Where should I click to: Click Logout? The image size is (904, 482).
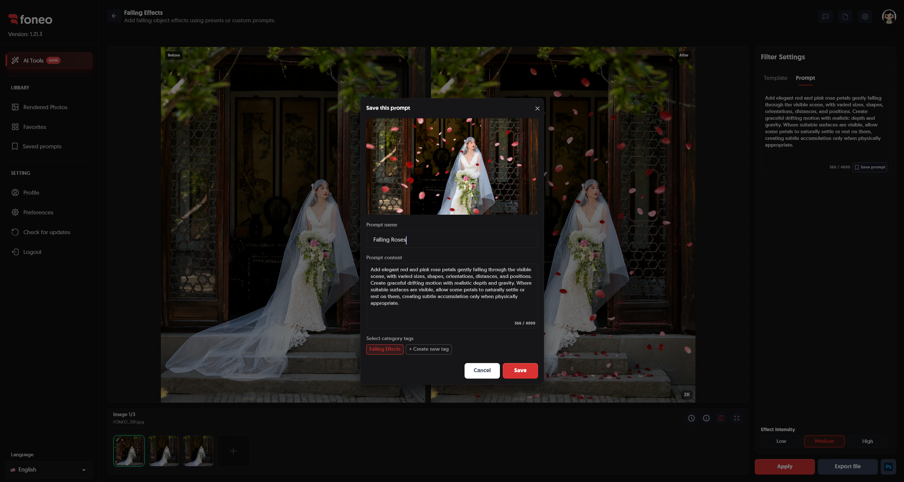[x=49, y=252]
